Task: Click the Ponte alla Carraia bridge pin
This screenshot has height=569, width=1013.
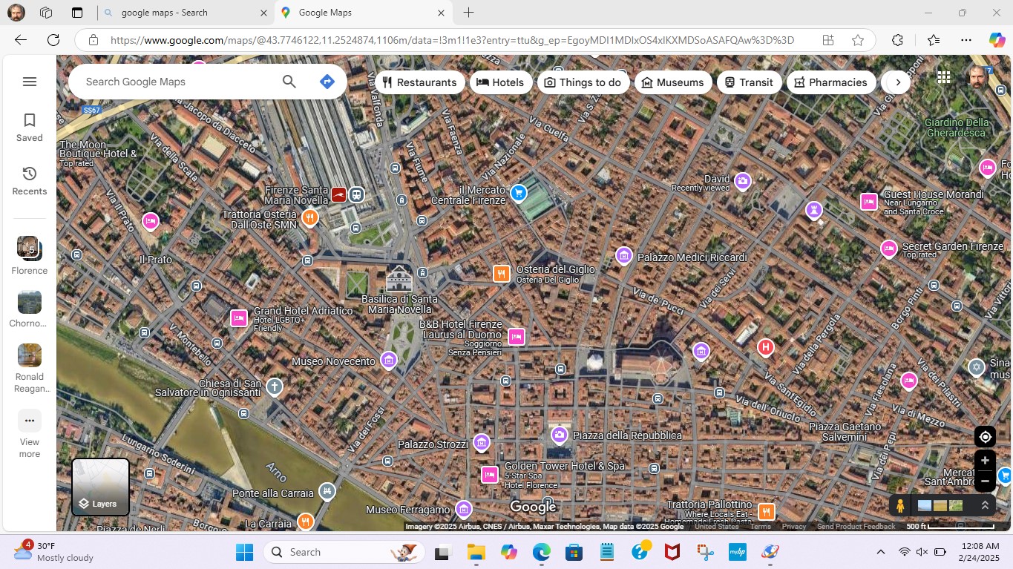Action: 327,491
